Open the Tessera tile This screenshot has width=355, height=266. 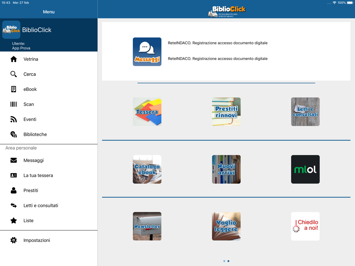tap(147, 112)
